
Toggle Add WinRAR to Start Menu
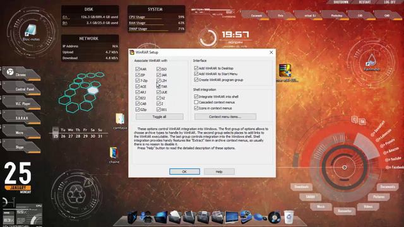pos(196,74)
